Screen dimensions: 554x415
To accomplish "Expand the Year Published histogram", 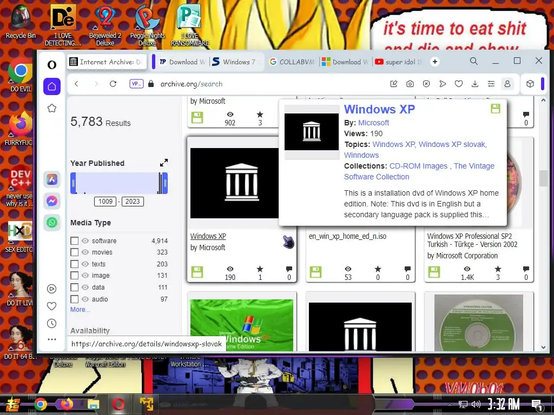I will click(164, 163).
